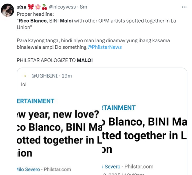The width and height of the screenshot is (192, 175).
Task: View the left headline screenshot with "new love?"
Action: point(59,133)
